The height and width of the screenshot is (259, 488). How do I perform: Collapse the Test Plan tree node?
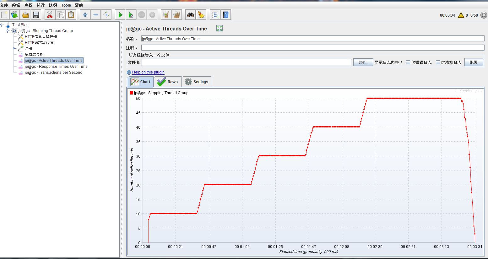pyautogui.click(x=2, y=24)
